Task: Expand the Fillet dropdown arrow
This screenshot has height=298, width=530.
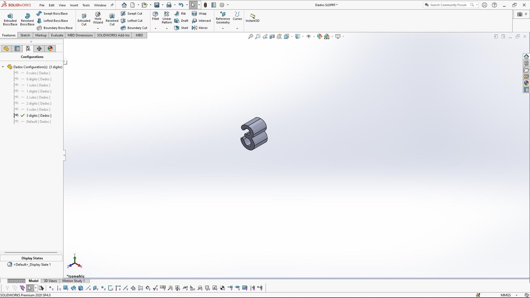Action: tap(155, 28)
